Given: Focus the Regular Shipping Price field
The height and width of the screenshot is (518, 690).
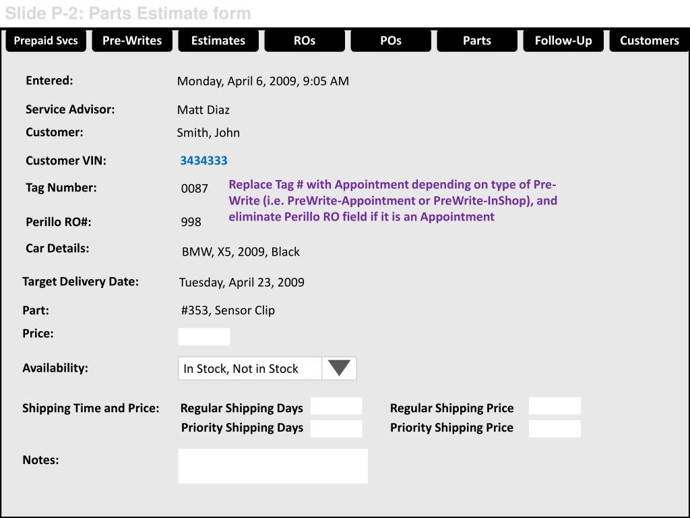Looking at the screenshot, I should [x=555, y=406].
